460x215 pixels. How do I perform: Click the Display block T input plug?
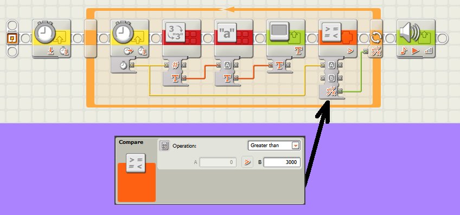click(271, 65)
